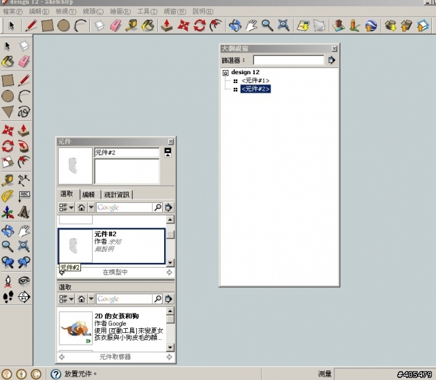Select the Follow Me tool in left toolbar
The image size is (436, 380).
point(24,146)
